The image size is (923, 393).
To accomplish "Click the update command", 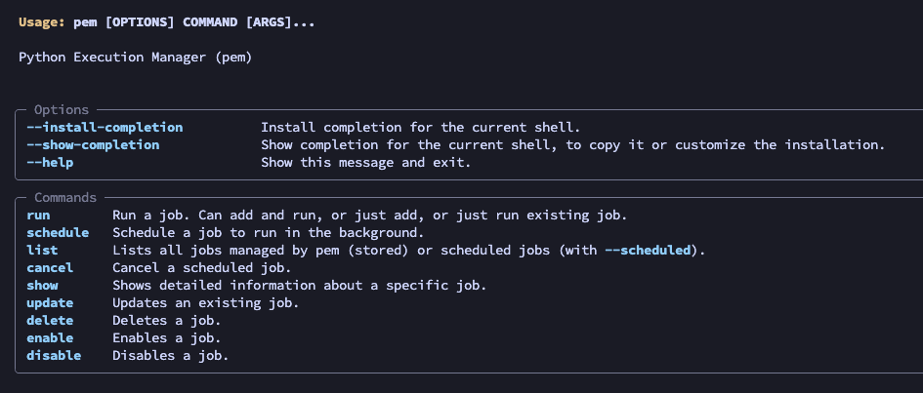I will click(50, 303).
